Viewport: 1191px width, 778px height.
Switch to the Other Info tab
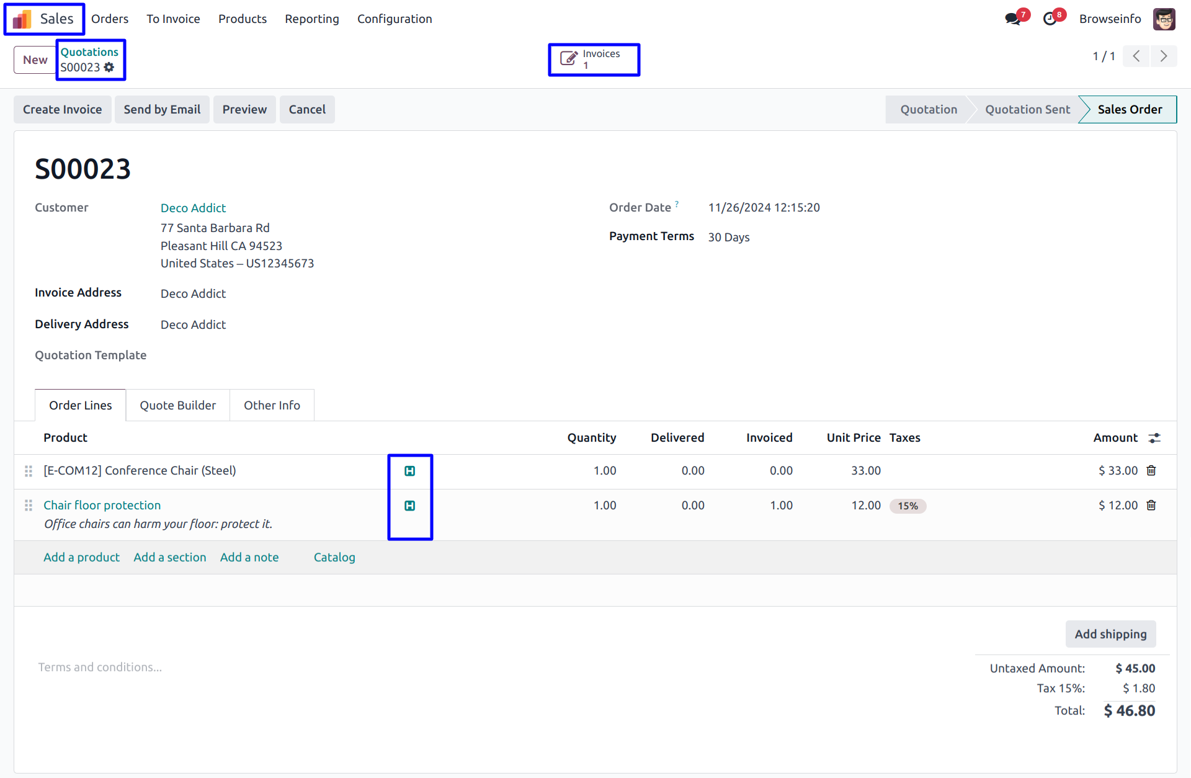pyautogui.click(x=272, y=405)
